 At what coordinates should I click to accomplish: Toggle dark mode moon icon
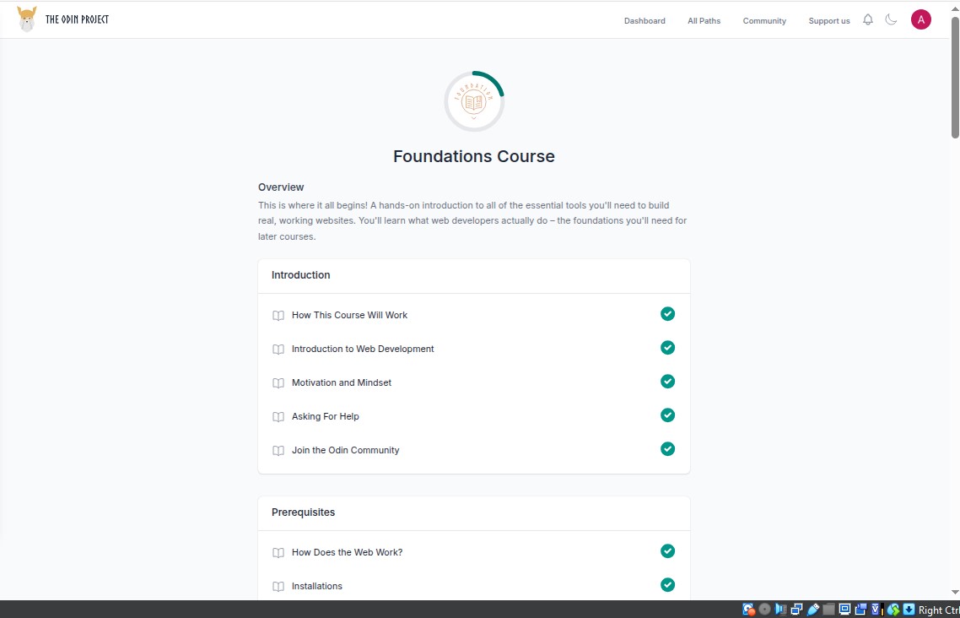(x=891, y=19)
